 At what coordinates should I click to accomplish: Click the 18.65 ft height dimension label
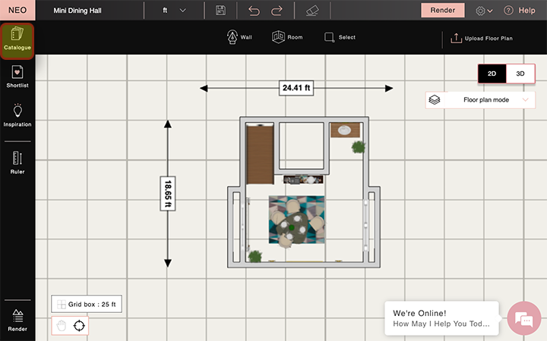168,193
